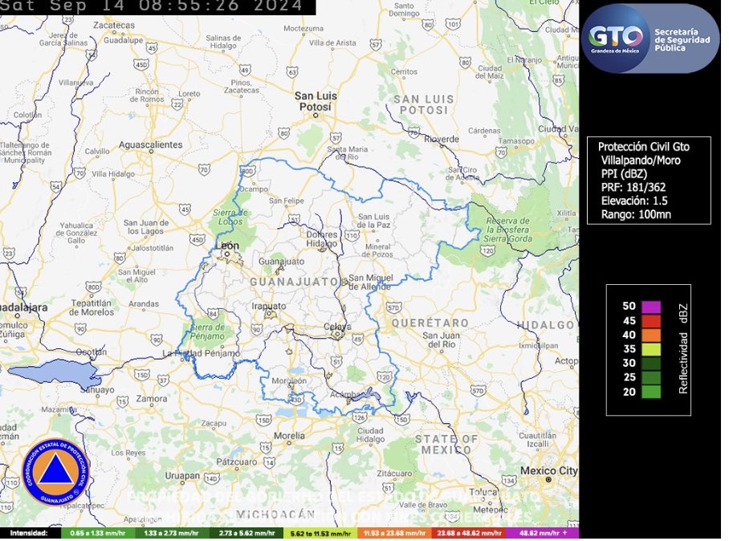729x541 pixels.
Task: Click the highway 84 shield near Sierra de Pénjamo
Action: (213, 314)
